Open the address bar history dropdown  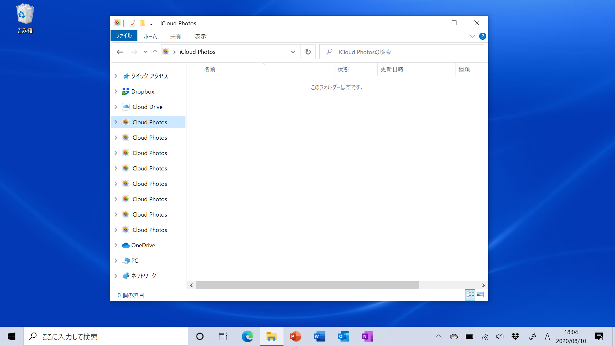(x=293, y=52)
